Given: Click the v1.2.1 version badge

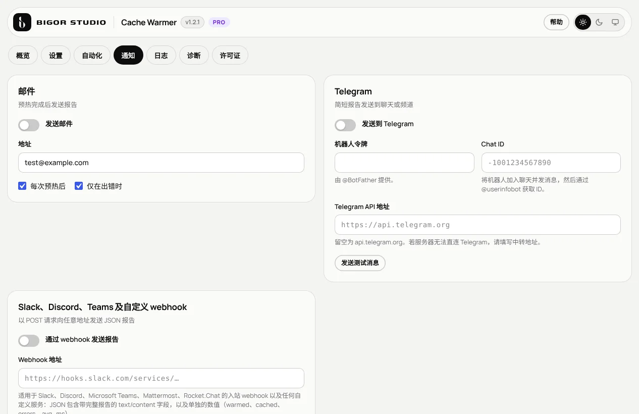Looking at the screenshot, I should (x=192, y=22).
